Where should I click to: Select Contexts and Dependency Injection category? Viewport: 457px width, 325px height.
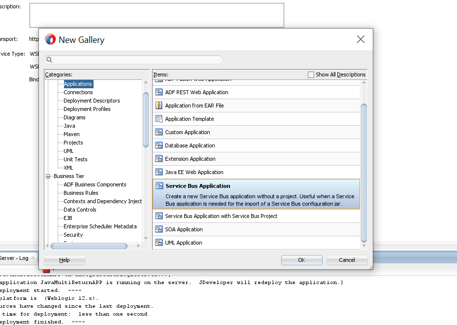[x=102, y=202]
